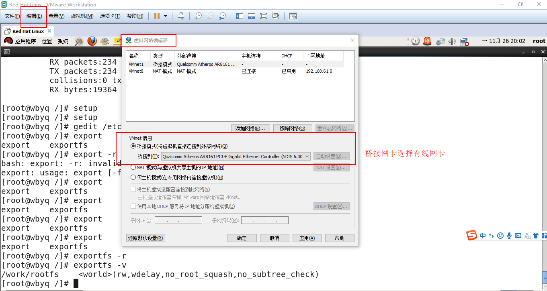547x291 pixels.
Task: Click the console view toolbar icon
Action: point(293,16)
